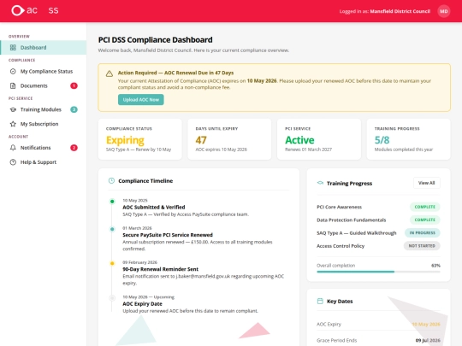This screenshot has width=462, height=346.
Task: Click the Compliance Status Expiring card
Action: 140,139
